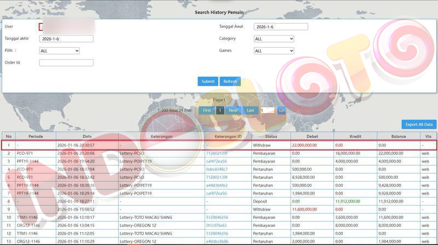Open Keterangan ID link 0f1c076e61

pyautogui.click(x=217, y=225)
